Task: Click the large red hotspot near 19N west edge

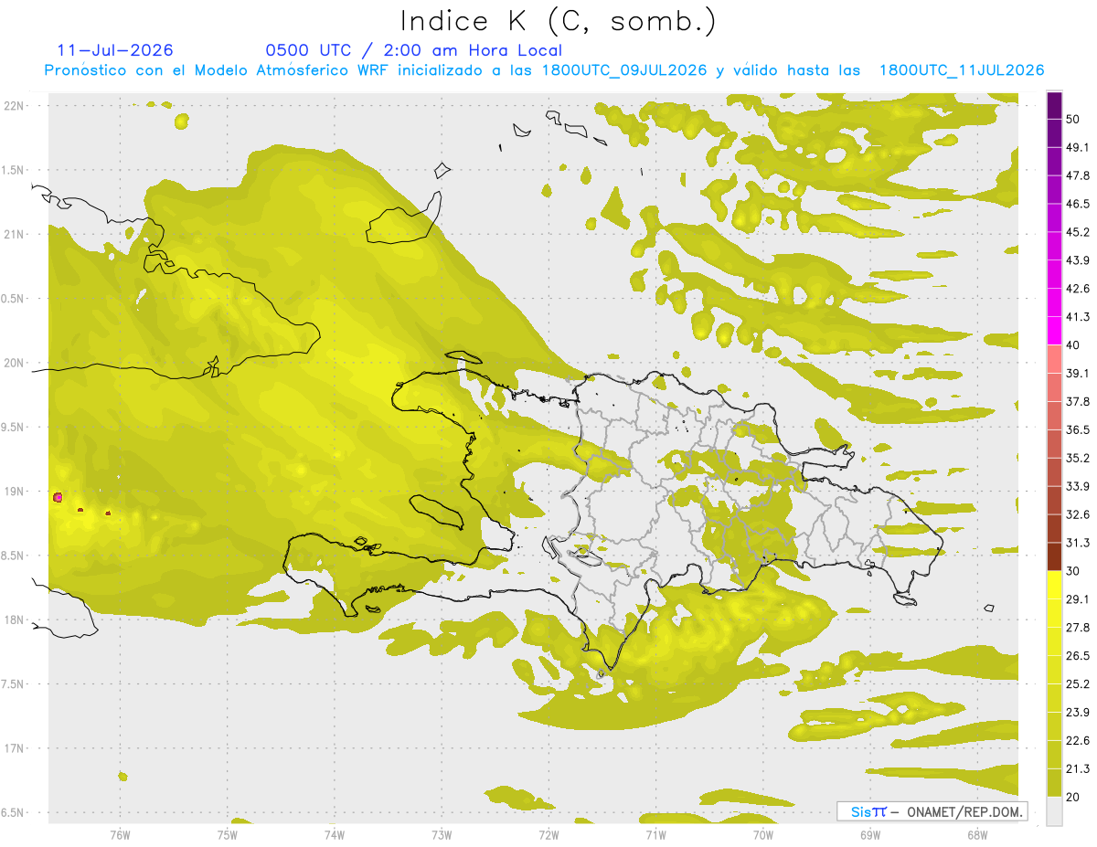Action: (x=58, y=497)
